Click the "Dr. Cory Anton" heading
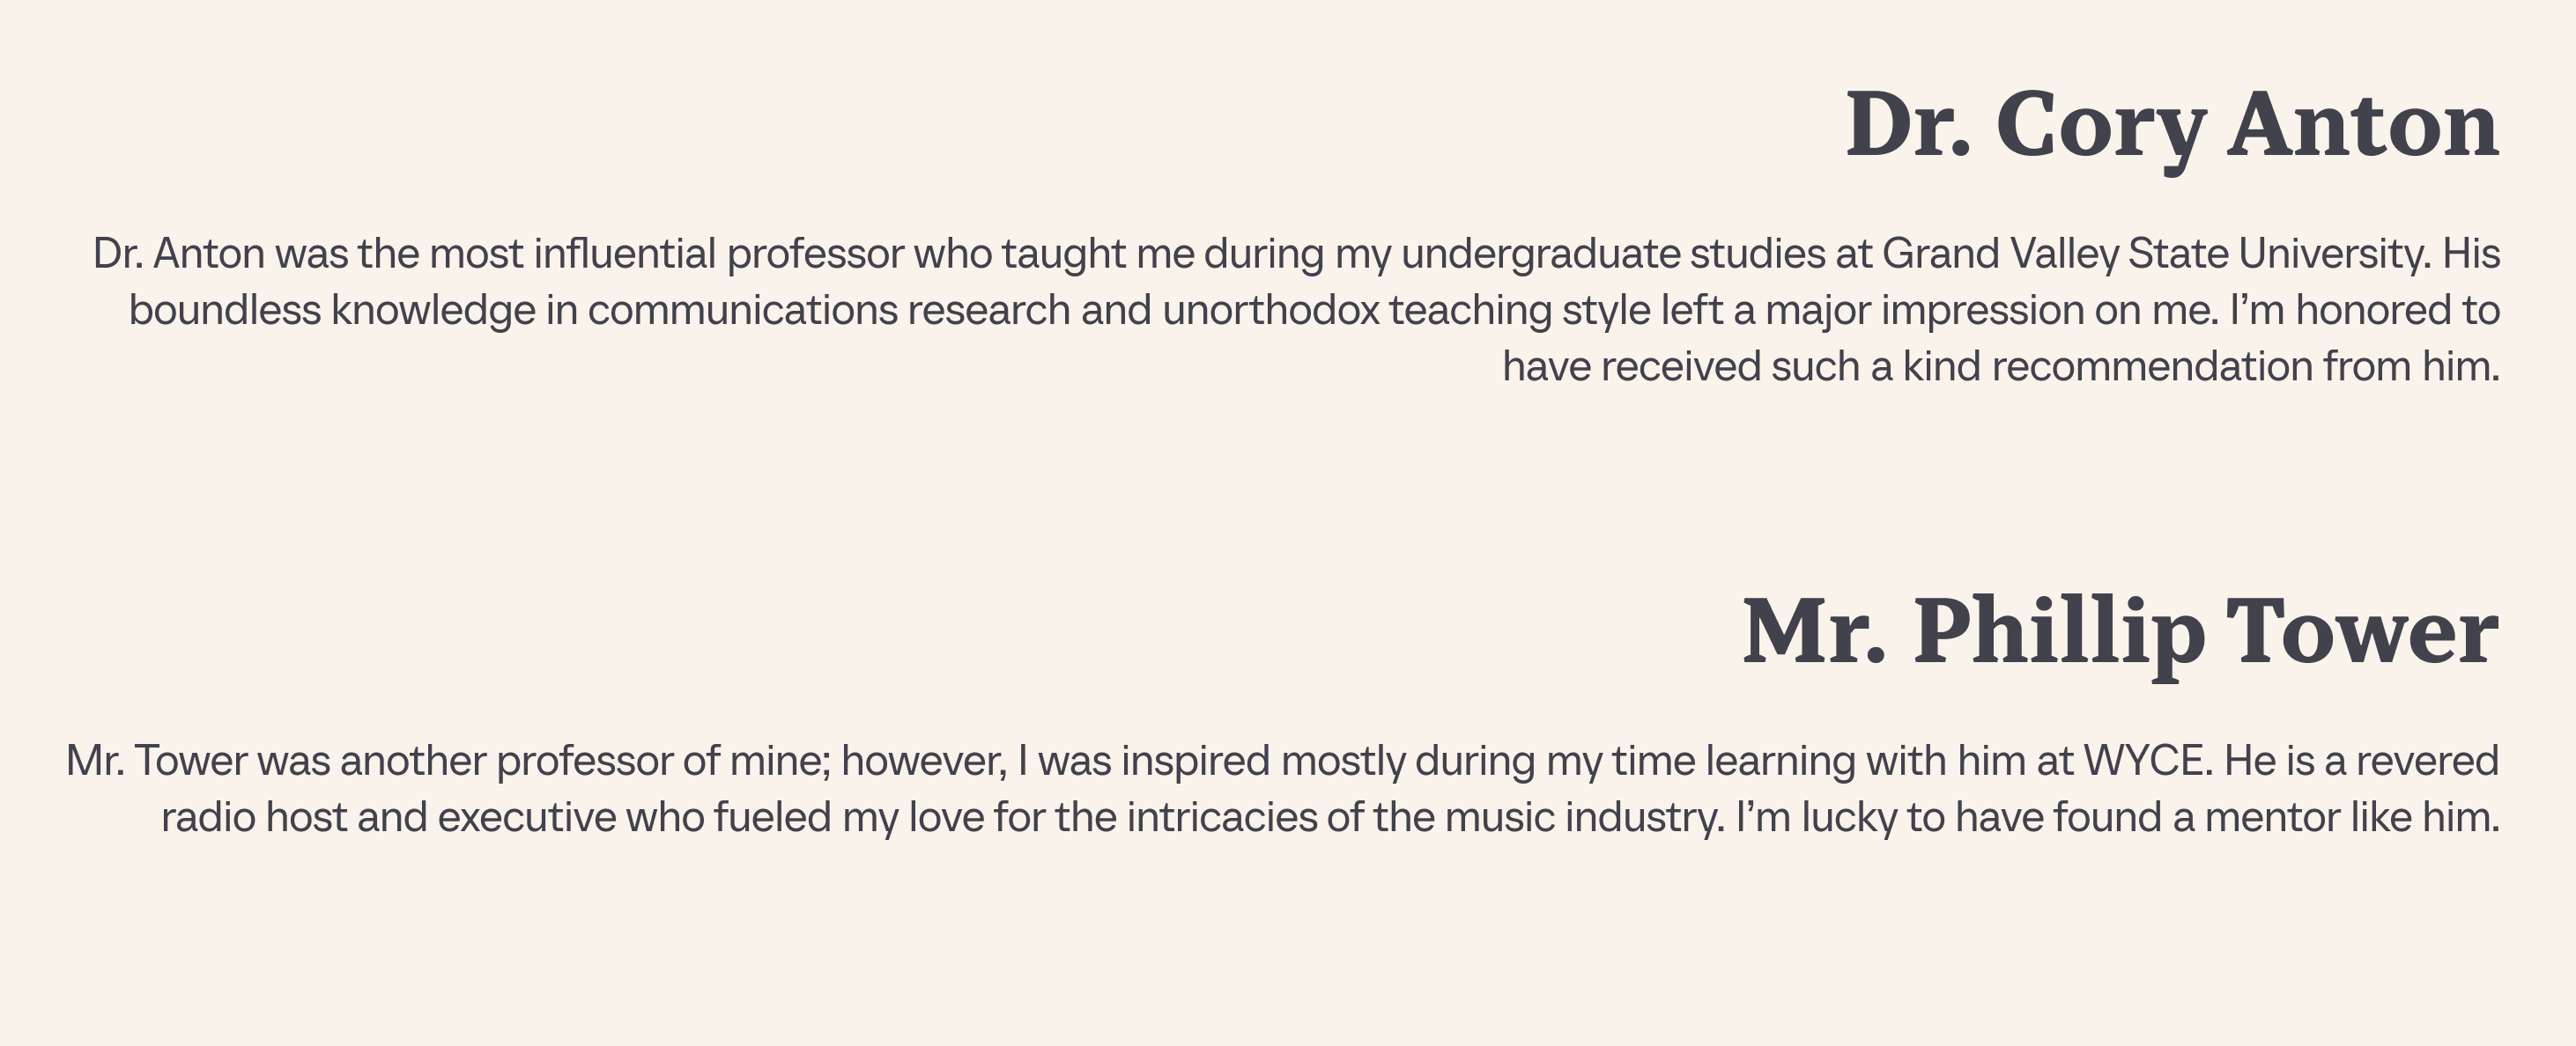Screen dimensions: 2576x1046 pyautogui.click(x=2171, y=127)
